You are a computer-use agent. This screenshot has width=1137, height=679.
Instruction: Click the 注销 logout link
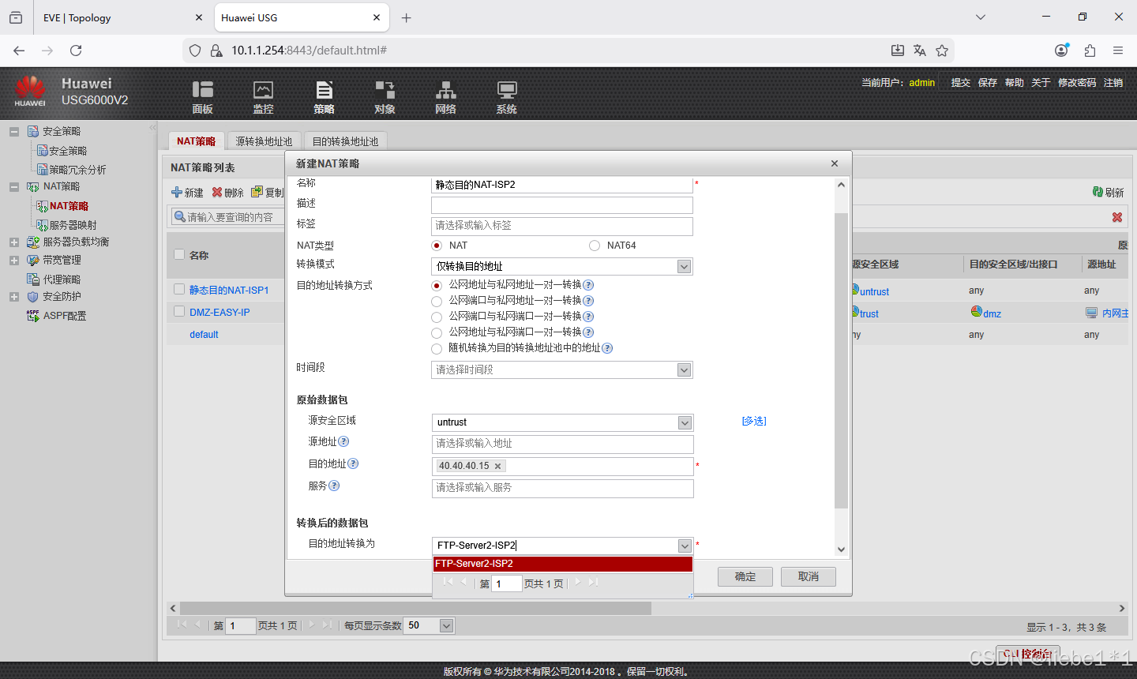(x=1113, y=83)
